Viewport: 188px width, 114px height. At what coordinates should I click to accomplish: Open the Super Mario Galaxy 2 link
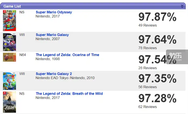(x=54, y=74)
